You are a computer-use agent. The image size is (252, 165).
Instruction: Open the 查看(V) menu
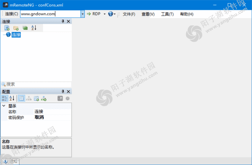tap(148, 14)
